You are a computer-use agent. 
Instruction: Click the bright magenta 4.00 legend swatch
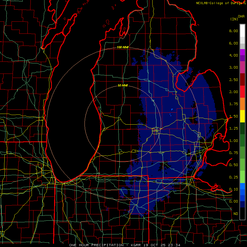(x=242, y=52)
